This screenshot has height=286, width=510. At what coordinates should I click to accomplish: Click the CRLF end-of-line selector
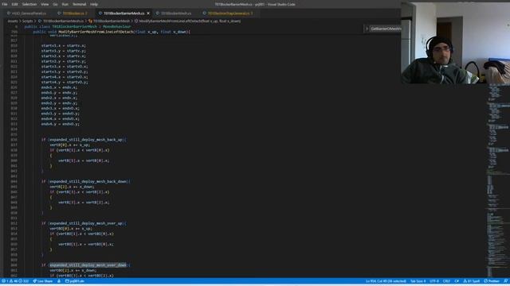click(446, 281)
